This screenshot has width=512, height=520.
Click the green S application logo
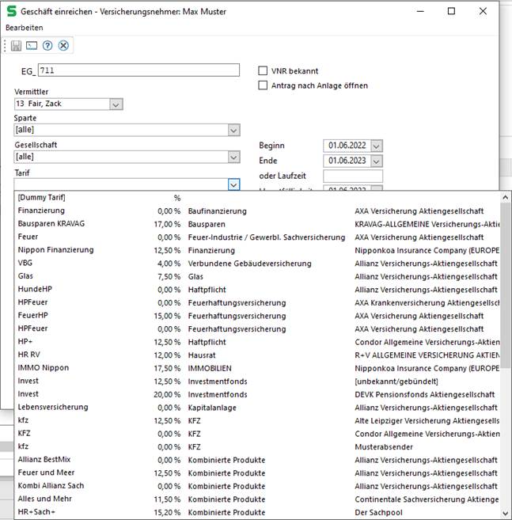click(9, 11)
